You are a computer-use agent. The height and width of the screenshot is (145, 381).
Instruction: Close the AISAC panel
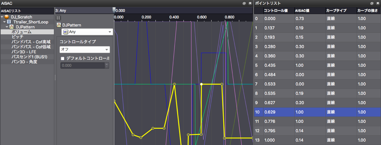pyautogui.click(x=250, y=3)
